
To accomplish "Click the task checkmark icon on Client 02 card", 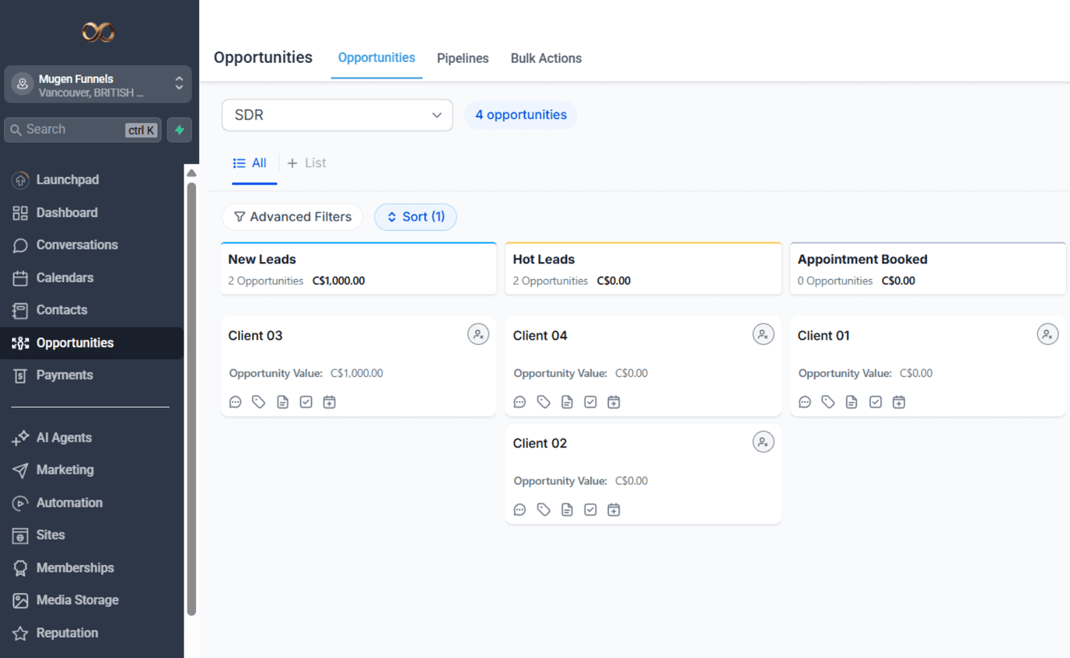I will pyautogui.click(x=590, y=510).
